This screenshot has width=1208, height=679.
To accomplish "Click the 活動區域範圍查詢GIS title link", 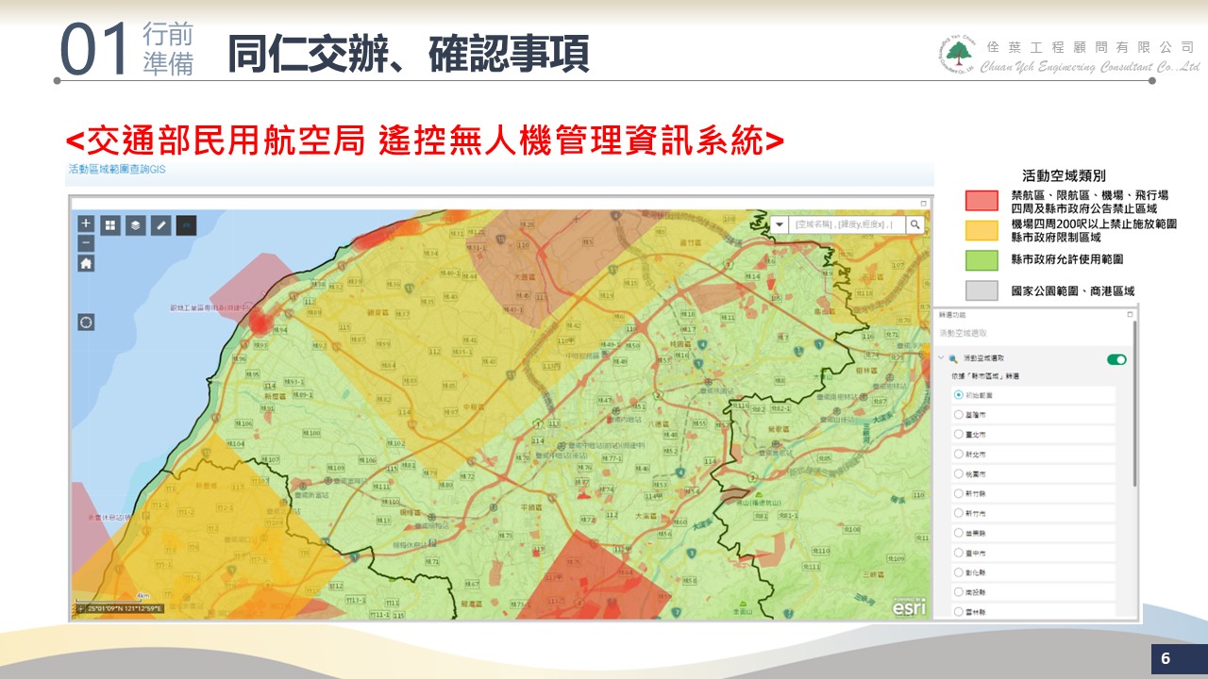I will (117, 171).
